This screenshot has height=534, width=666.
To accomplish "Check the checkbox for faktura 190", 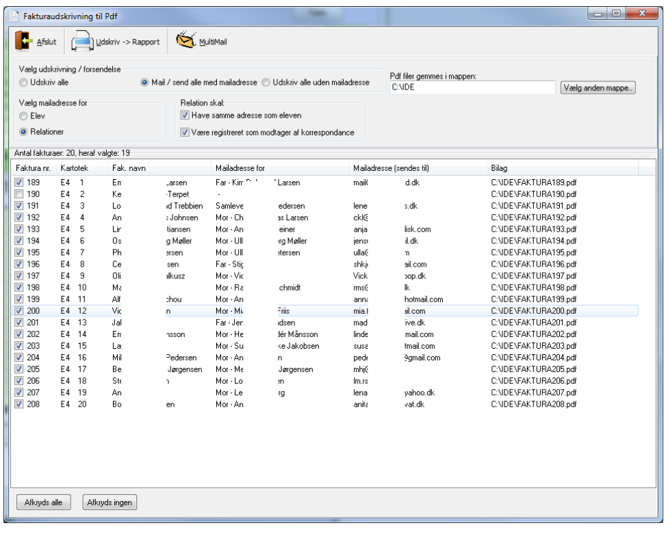I will [x=18, y=193].
